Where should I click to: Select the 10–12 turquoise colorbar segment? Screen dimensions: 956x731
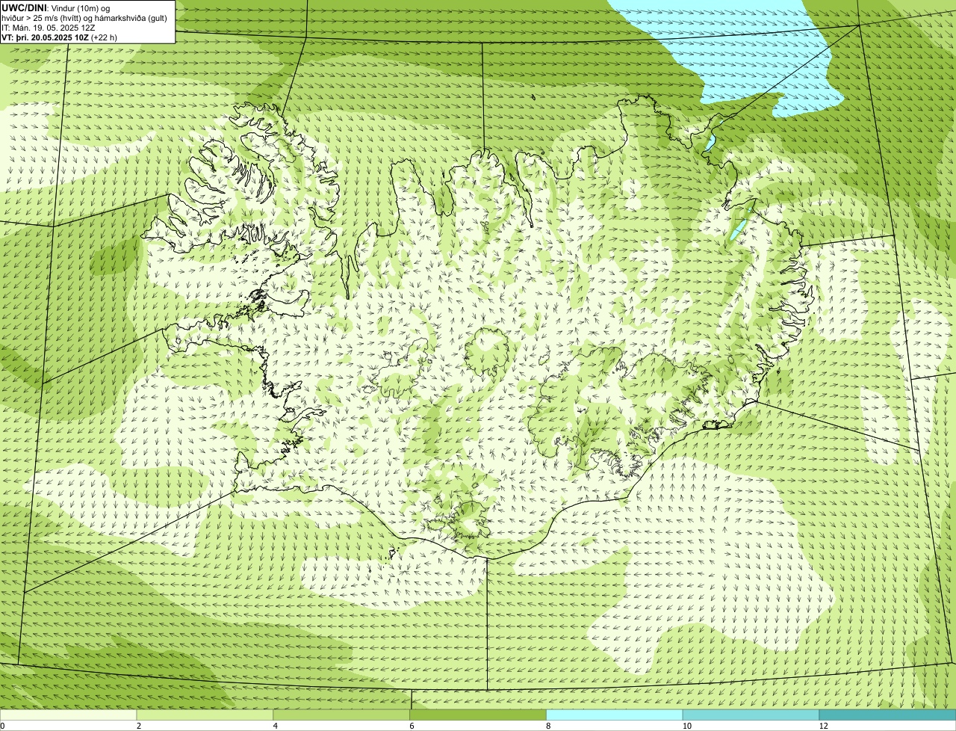click(751, 715)
